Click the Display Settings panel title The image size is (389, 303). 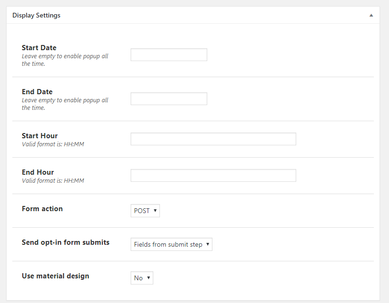pyautogui.click(x=36, y=15)
